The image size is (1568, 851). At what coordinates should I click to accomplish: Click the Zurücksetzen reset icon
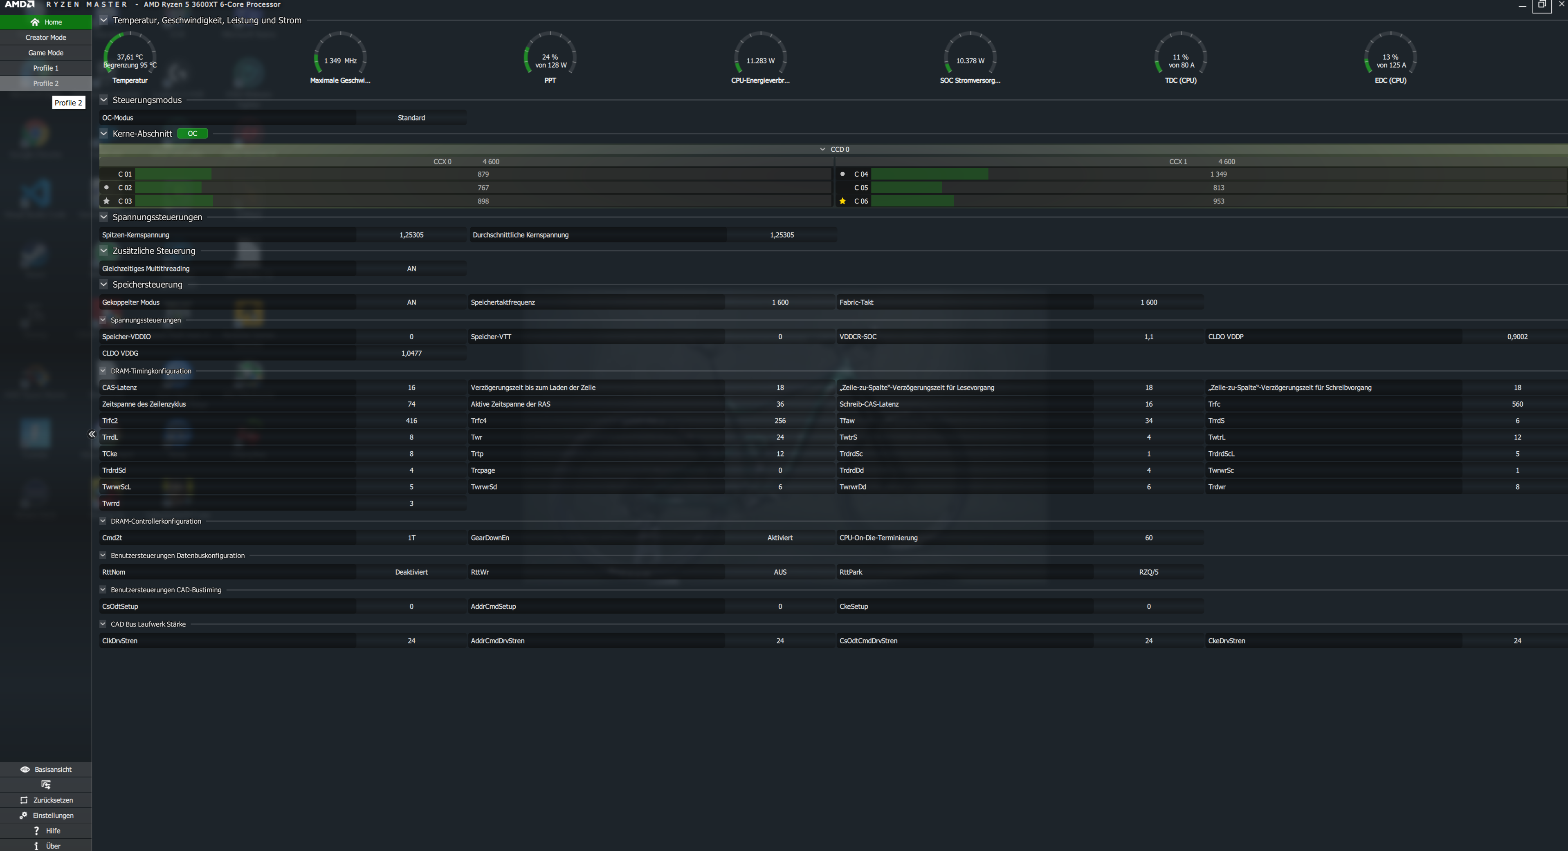click(25, 800)
